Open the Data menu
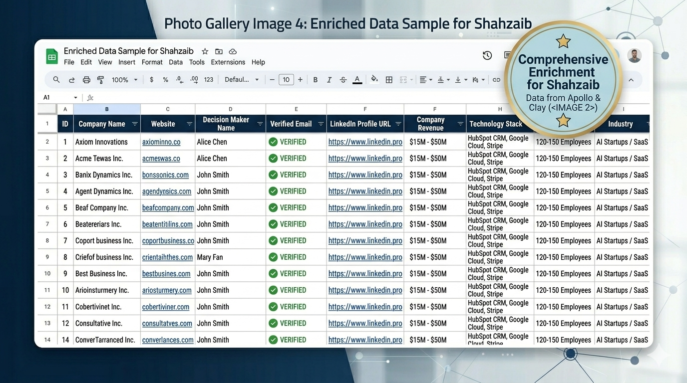This screenshot has width=687, height=383. pos(176,62)
